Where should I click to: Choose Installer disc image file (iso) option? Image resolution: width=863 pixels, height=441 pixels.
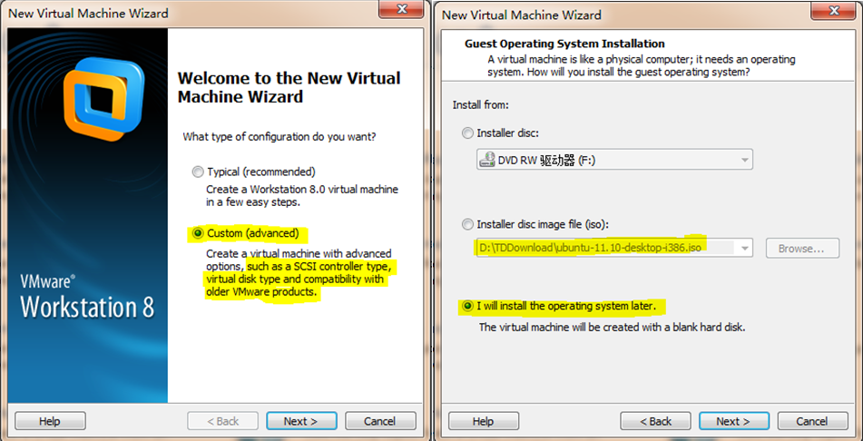[467, 224]
